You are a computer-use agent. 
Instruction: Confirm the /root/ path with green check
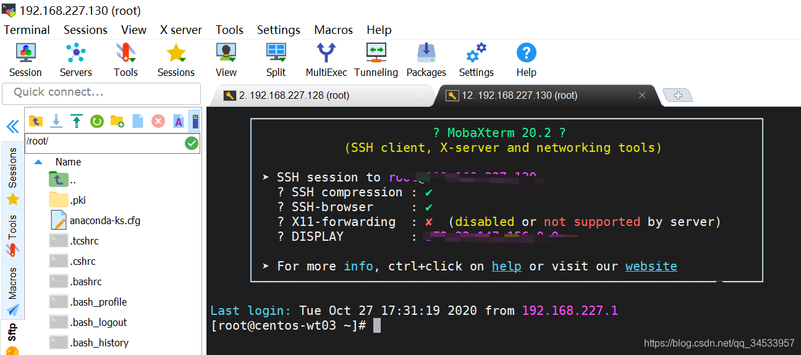[x=192, y=143]
